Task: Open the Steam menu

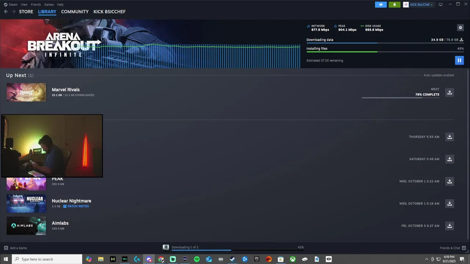Action: click(11, 4)
